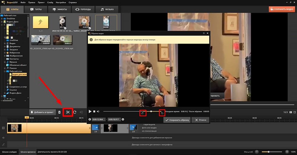Click the left trim start marker
Screen dimensions: 297x155
click(143, 113)
